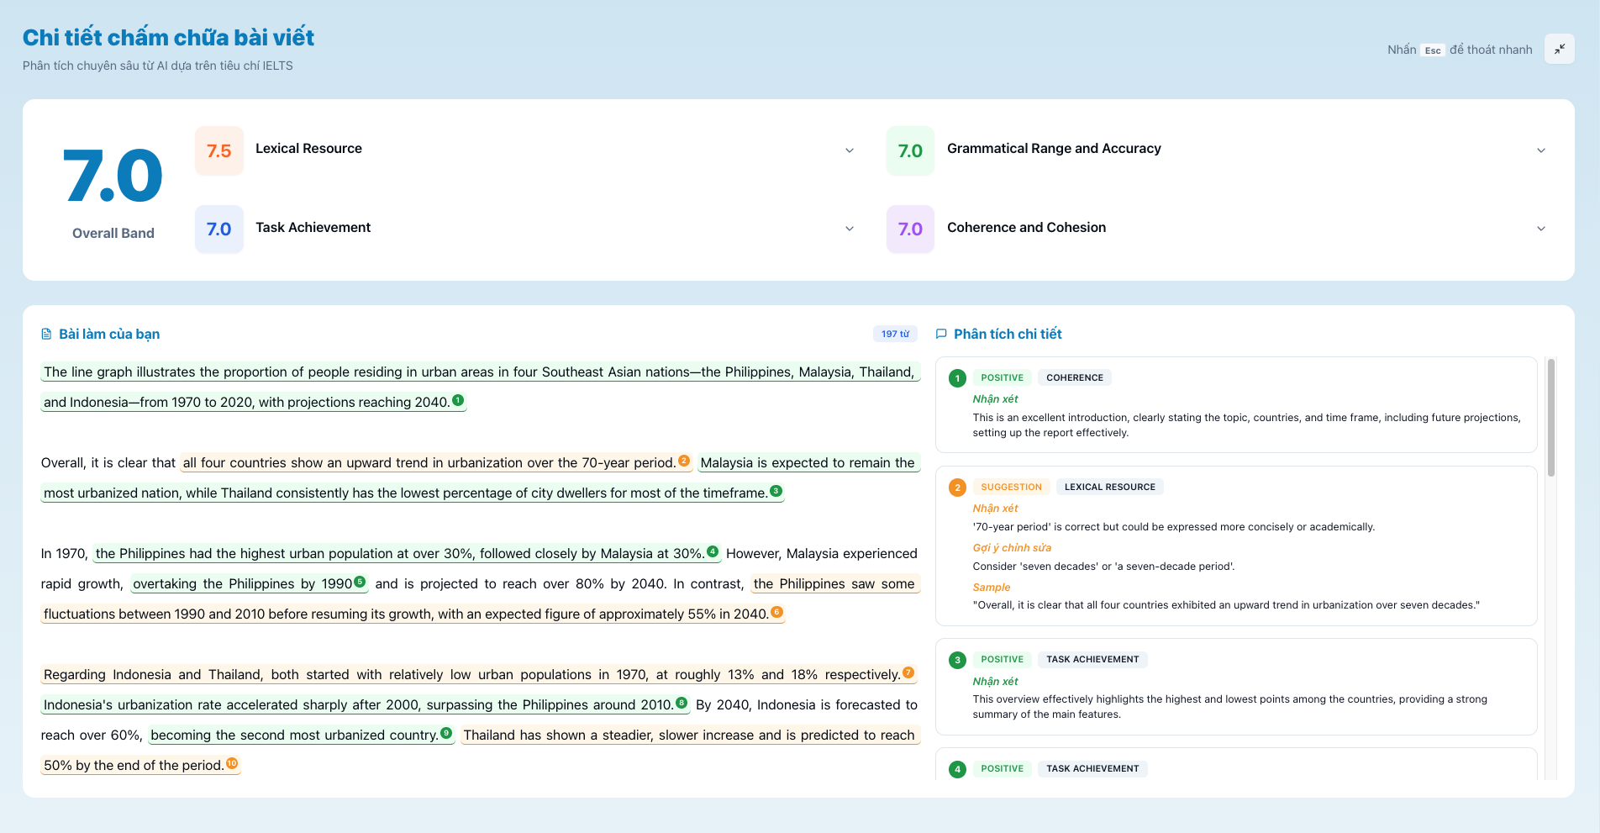
Task: Expand Coherence and Cohesion chevron
Action: point(1541,229)
